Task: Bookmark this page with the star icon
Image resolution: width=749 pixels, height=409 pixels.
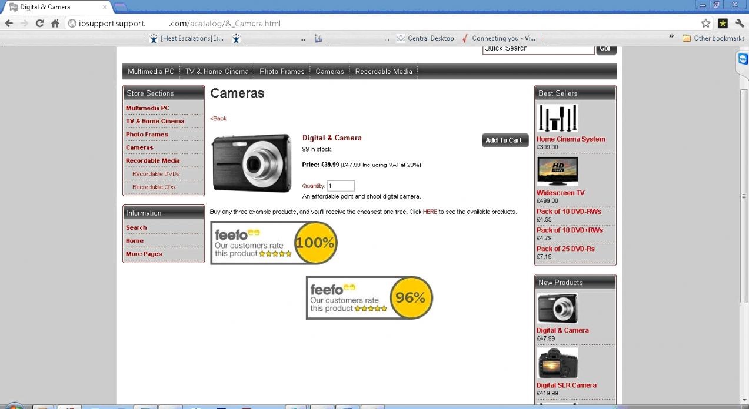Action: 705,24
